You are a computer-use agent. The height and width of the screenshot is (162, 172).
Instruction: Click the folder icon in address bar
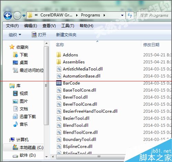click(30, 15)
